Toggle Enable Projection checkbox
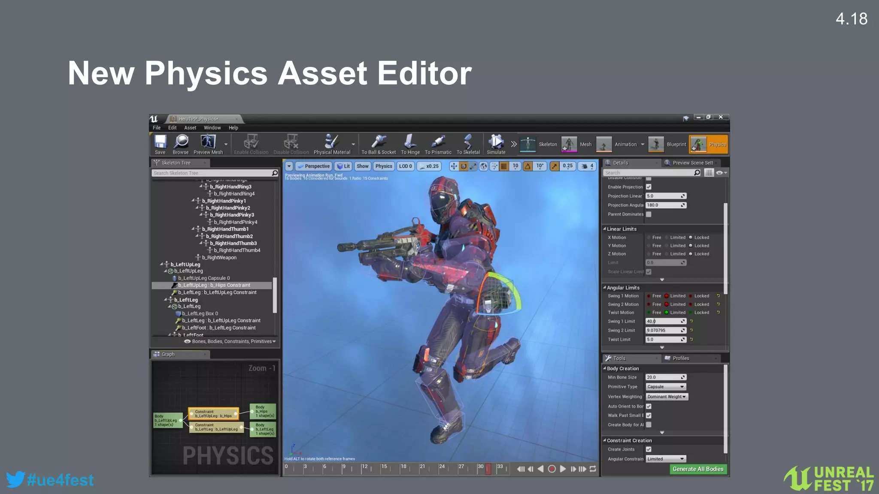879x494 pixels. click(x=649, y=187)
